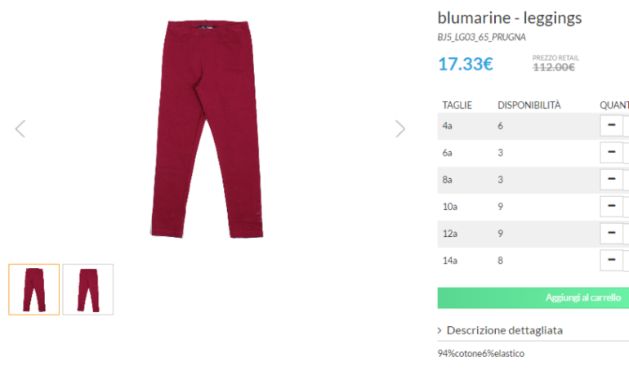Decrease quantity for size 8a

(611, 179)
